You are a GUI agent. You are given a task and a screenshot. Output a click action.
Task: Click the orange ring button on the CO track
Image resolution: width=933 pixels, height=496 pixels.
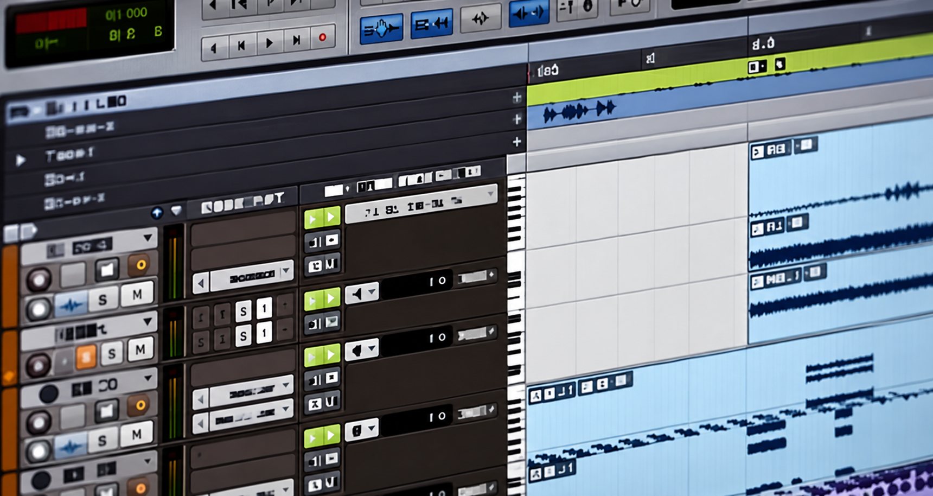[x=140, y=405]
